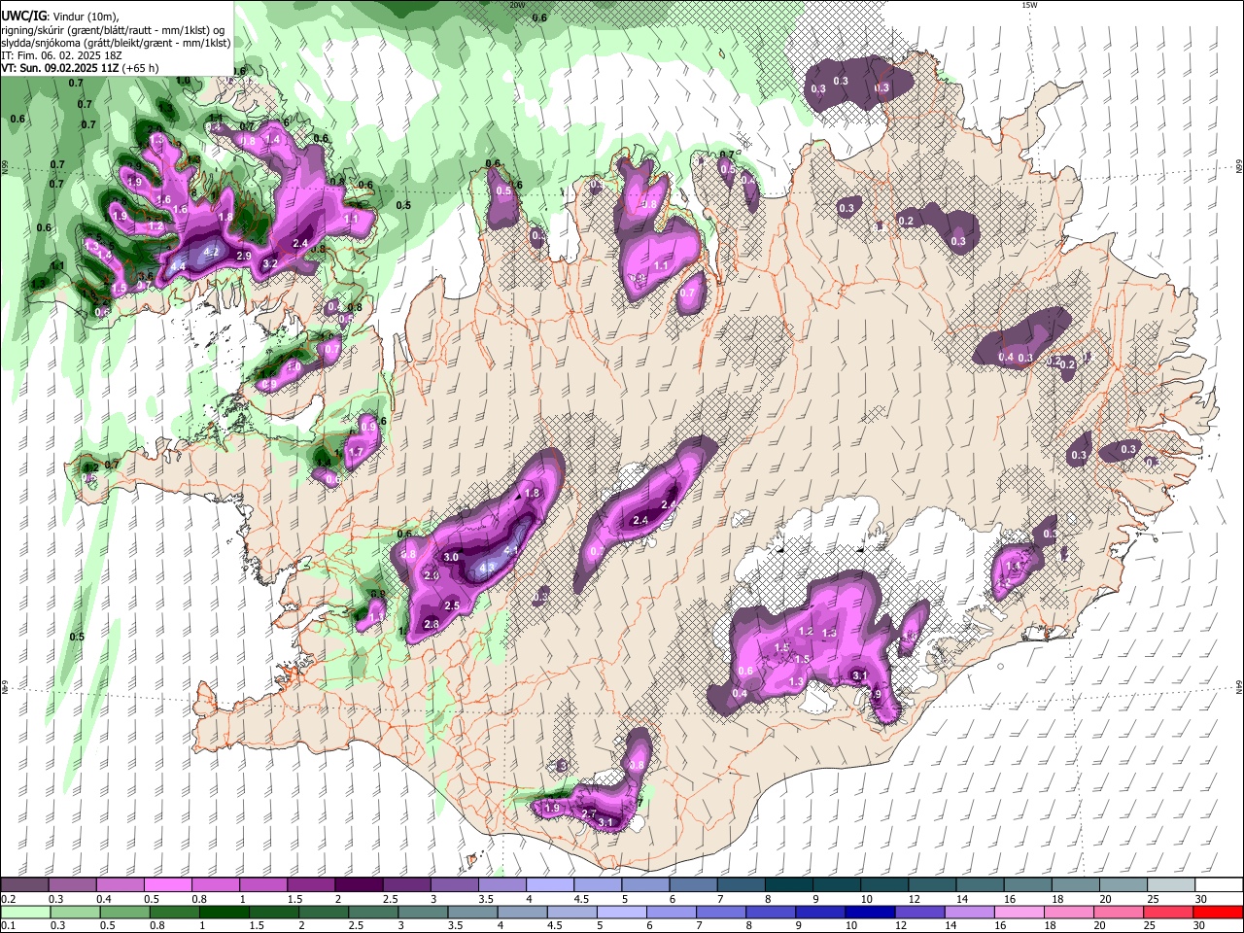Click the palest green 0.1 rain scale swatch

coord(25,912)
